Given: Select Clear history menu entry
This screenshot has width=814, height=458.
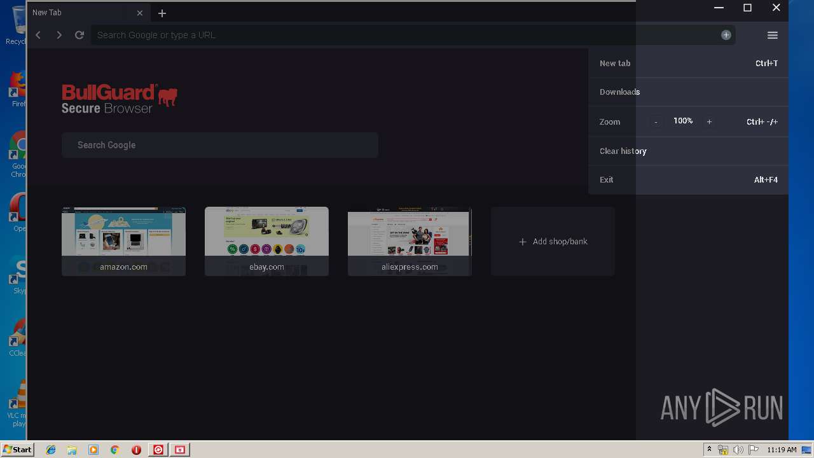Looking at the screenshot, I should 689,151.
